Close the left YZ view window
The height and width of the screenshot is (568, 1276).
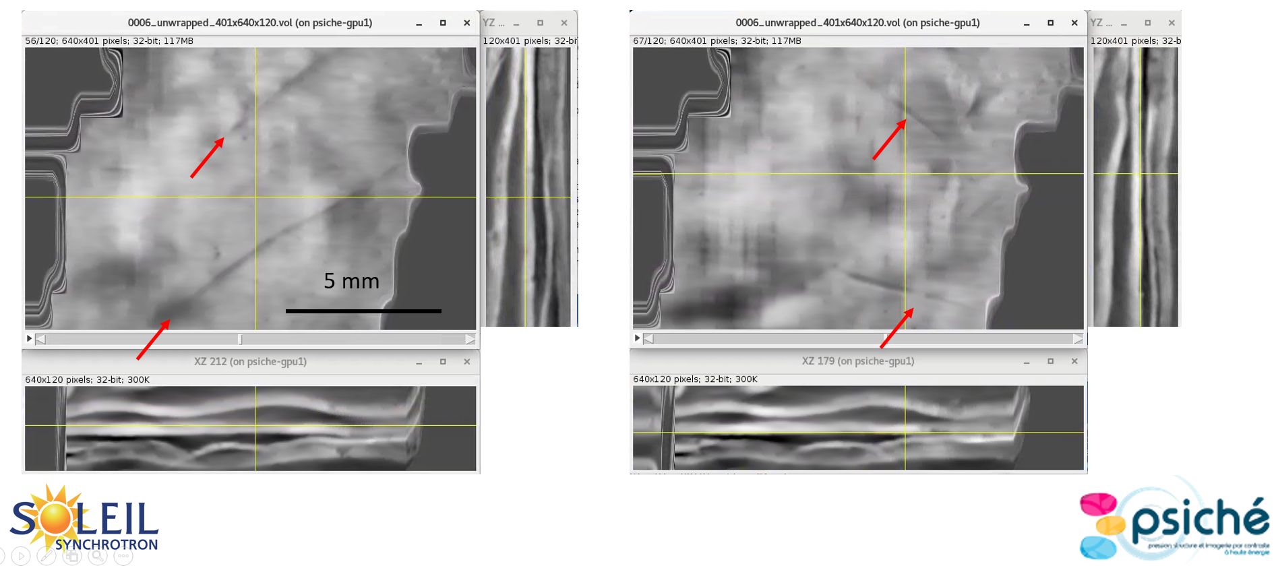point(564,23)
